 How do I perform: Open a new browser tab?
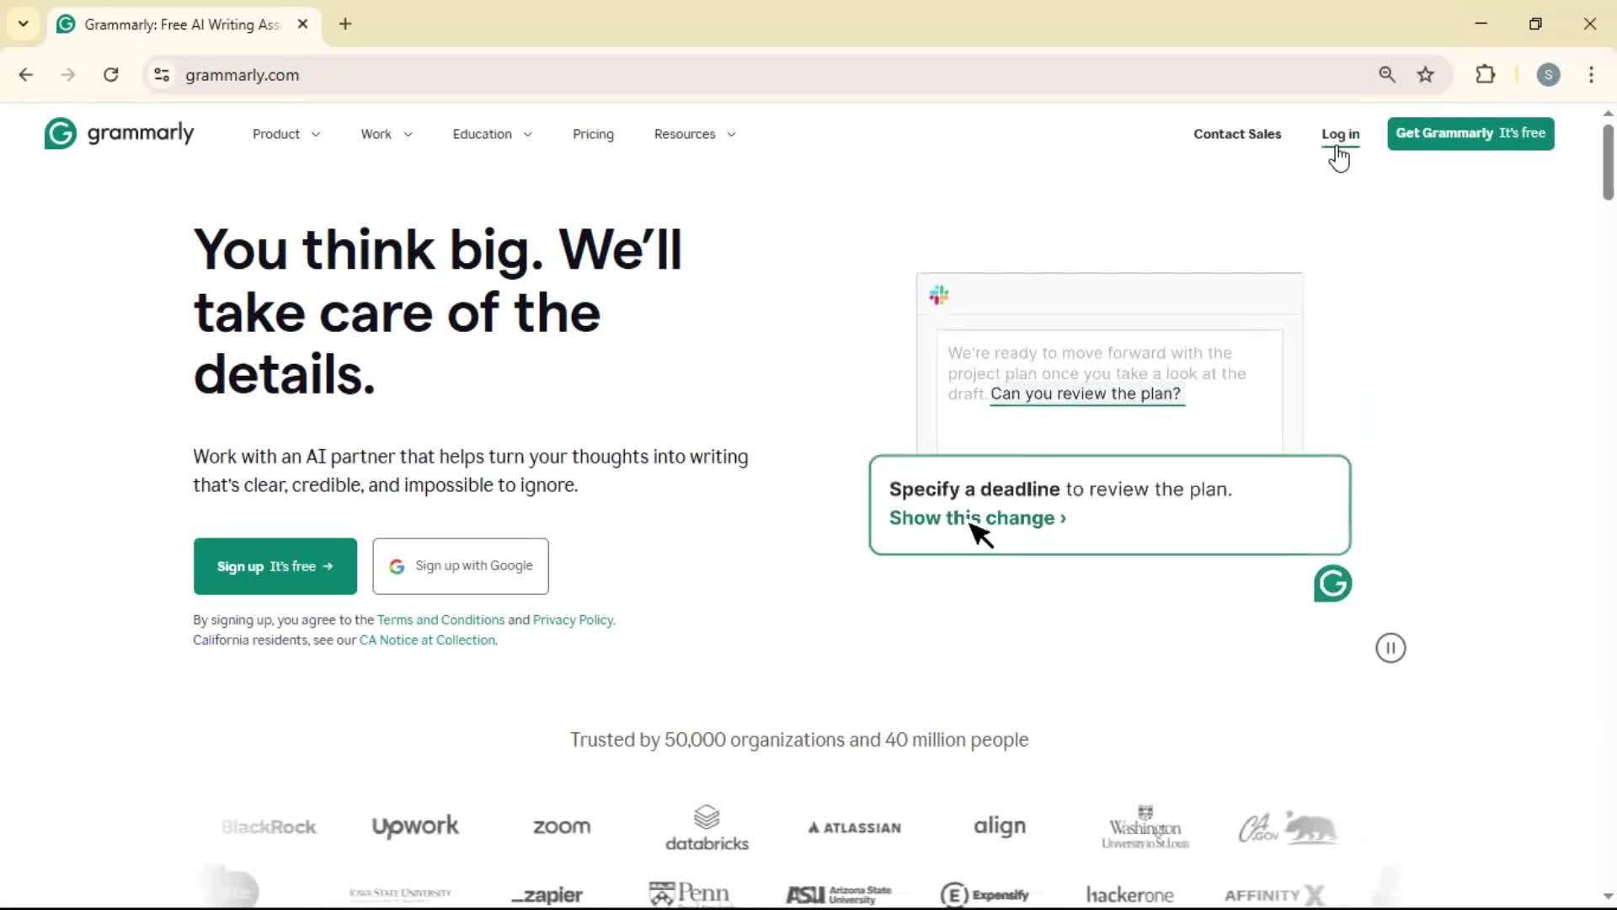(x=345, y=24)
